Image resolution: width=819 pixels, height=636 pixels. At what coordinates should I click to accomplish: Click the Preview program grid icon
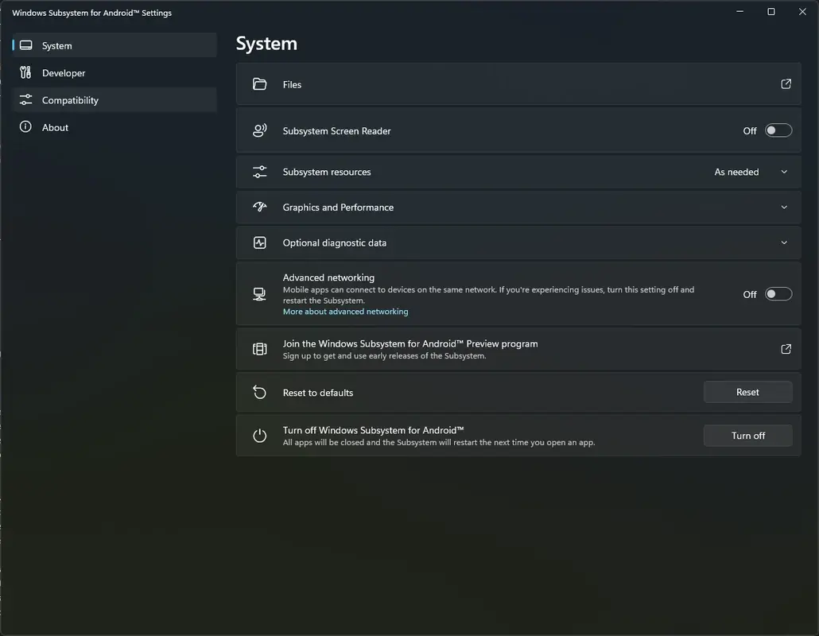(x=259, y=348)
